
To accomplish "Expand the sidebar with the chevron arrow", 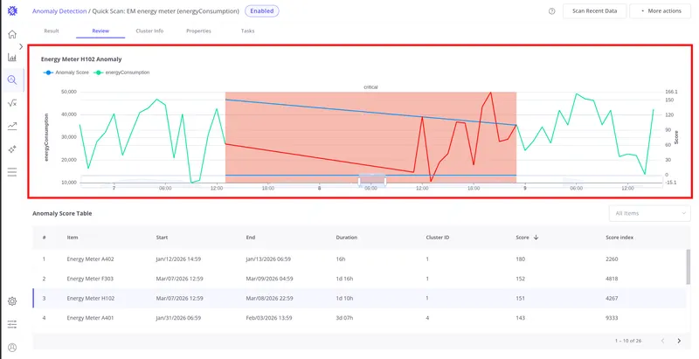I will tap(21, 46).
